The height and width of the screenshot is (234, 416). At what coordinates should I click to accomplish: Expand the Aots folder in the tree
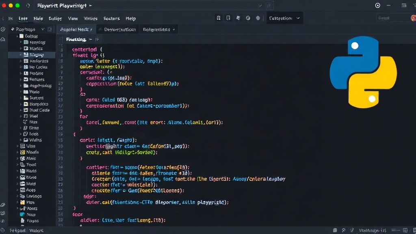[x=18, y=190]
